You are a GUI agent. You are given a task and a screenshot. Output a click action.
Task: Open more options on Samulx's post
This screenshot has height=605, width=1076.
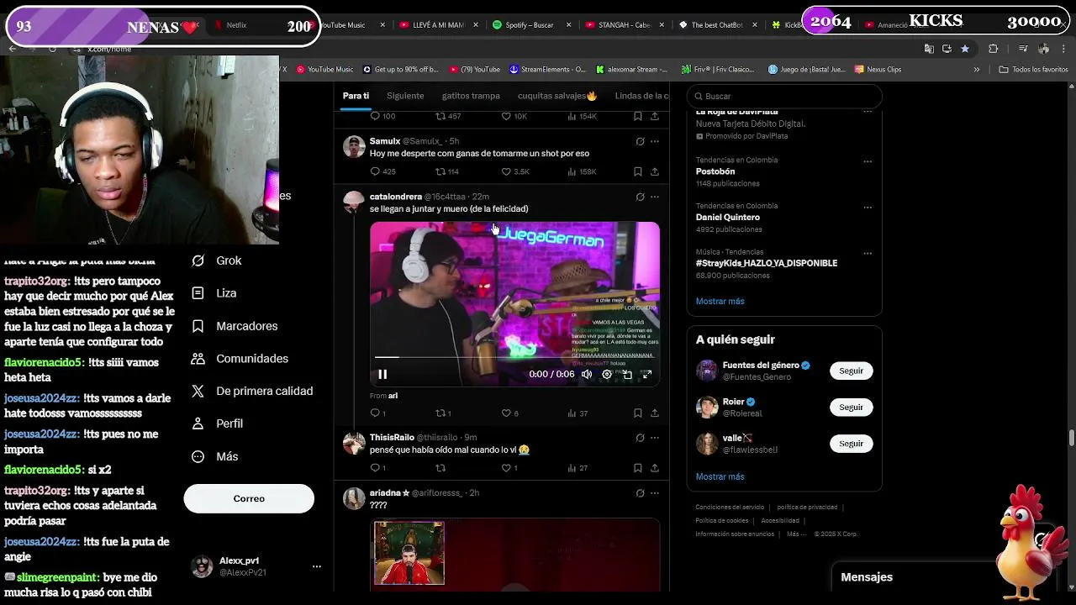655,141
